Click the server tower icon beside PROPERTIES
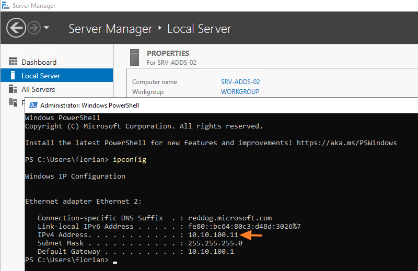Screen dimensions: 418x271 click(135, 57)
